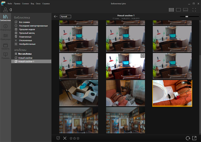The width and height of the screenshot is (201, 142).
Task: Open the Ручной sort dropdown
Action: [x=65, y=16]
